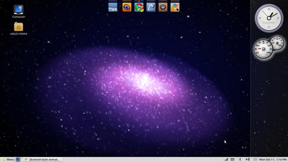The height and width of the screenshot is (162, 288).
Task: Open the Mon Oct 11 date clock
Action: (x=273, y=160)
